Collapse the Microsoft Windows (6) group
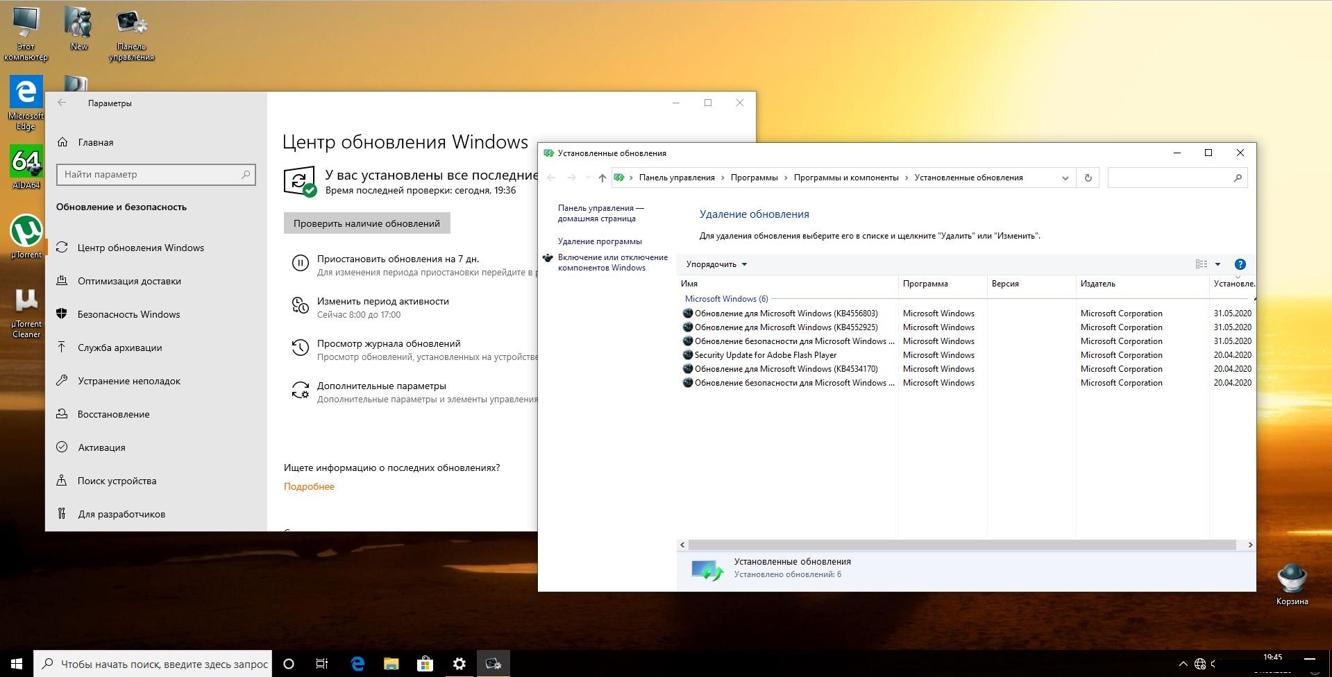This screenshot has height=677, width=1332. [x=1254, y=299]
